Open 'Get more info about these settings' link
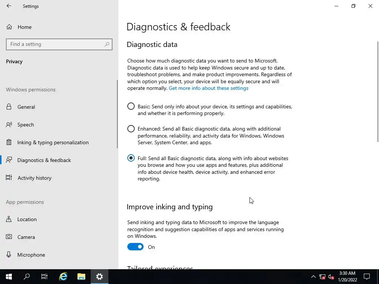 coord(208,88)
